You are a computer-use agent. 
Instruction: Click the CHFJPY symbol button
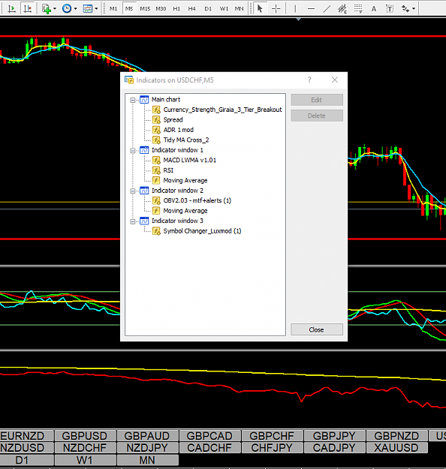tap(272, 448)
